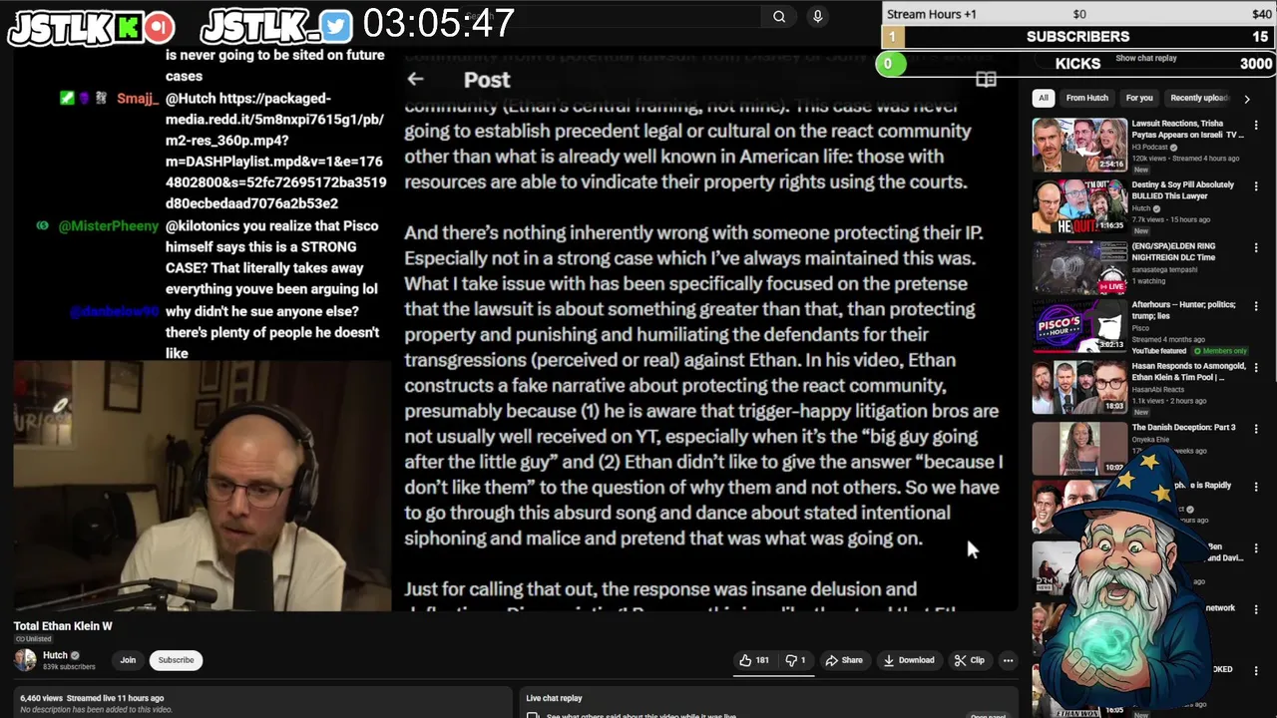
Task: Open ELDEN RING NIGHTREIGN live stream thumbnail
Action: [x=1079, y=268]
